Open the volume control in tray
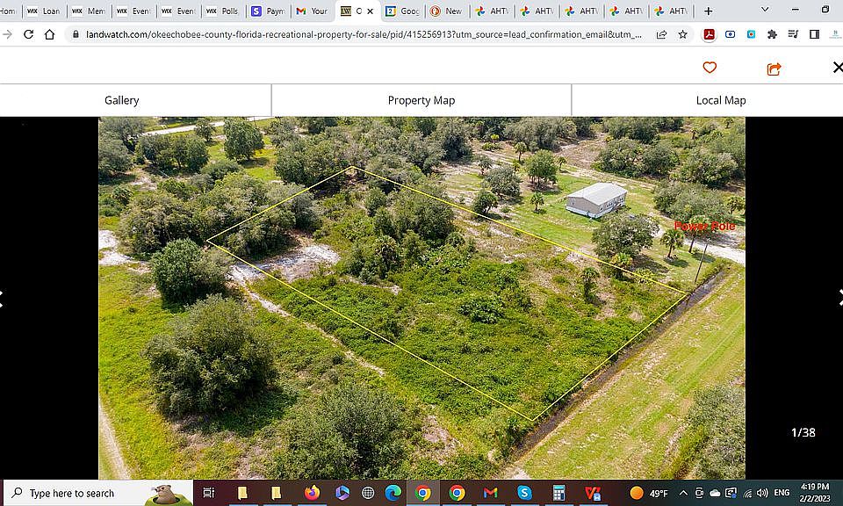 coord(762,493)
